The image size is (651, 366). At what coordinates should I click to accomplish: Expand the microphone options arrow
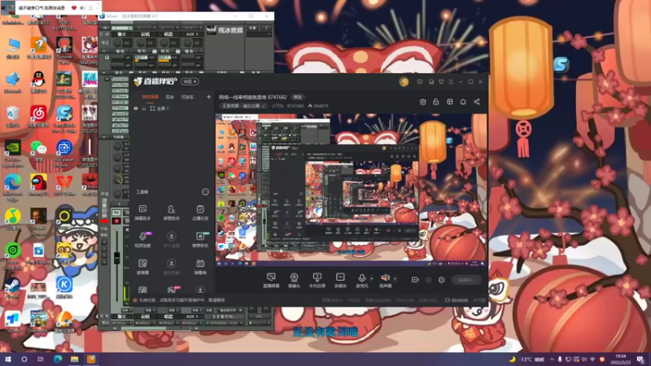(371, 278)
